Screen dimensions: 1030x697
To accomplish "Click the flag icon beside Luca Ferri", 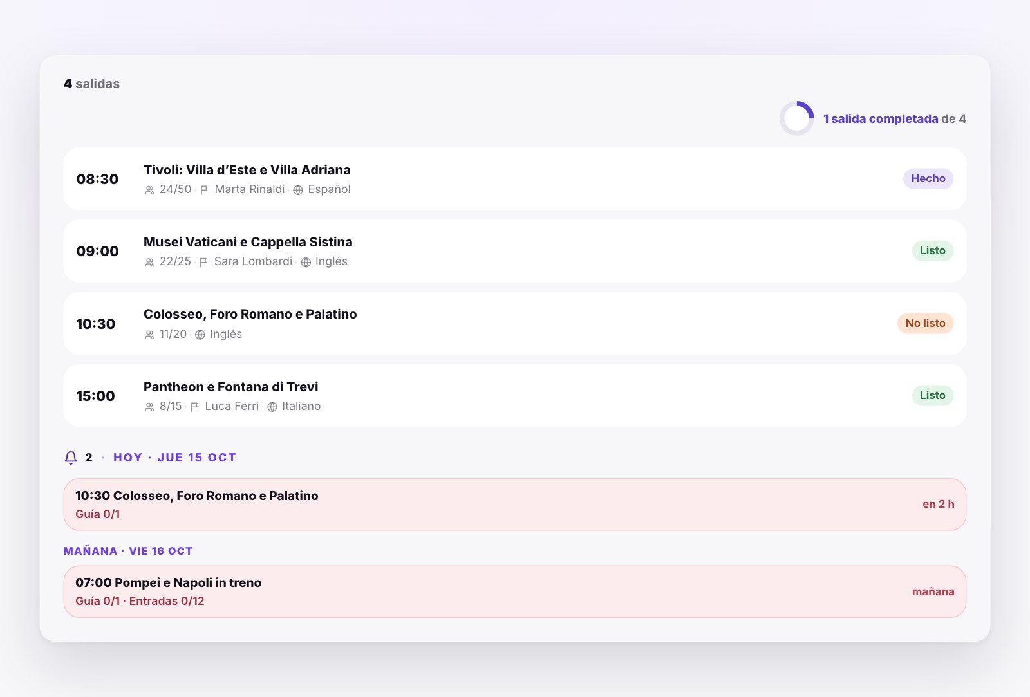I will tap(194, 407).
